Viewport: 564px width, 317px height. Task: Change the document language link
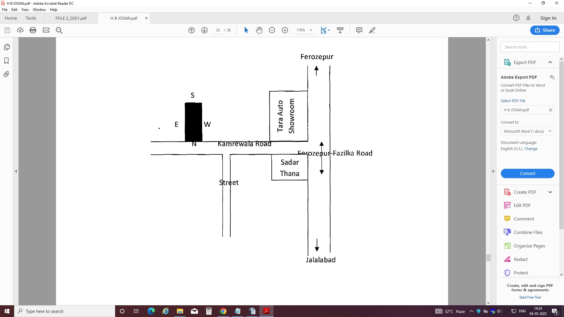[x=531, y=149]
